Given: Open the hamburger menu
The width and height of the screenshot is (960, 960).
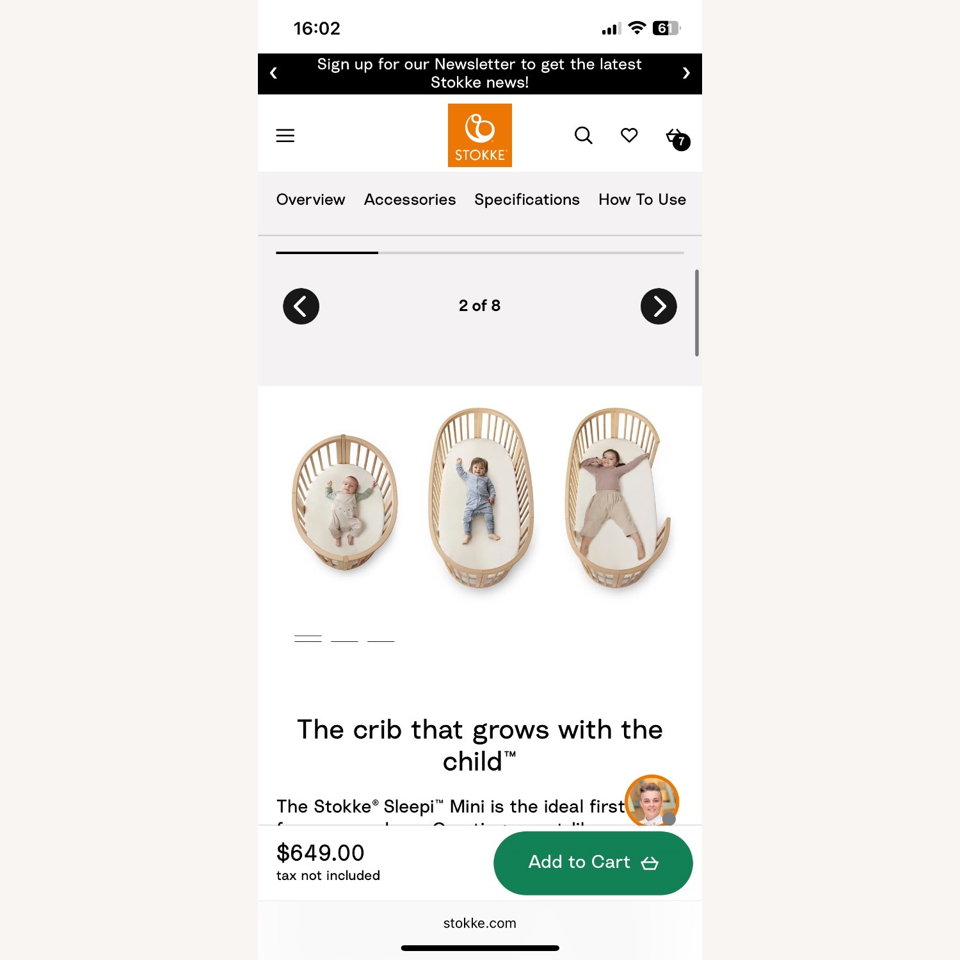Looking at the screenshot, I should (285, 136).
